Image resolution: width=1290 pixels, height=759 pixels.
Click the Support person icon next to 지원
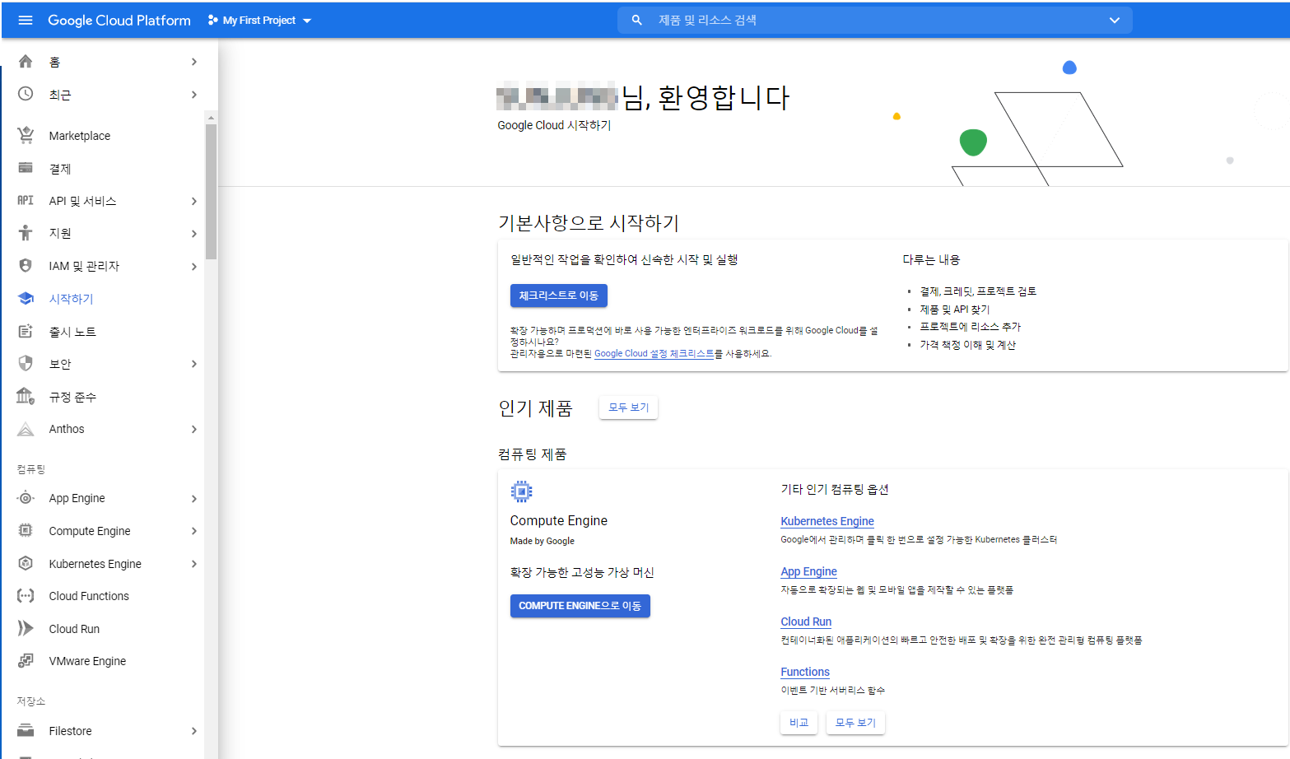26,233
